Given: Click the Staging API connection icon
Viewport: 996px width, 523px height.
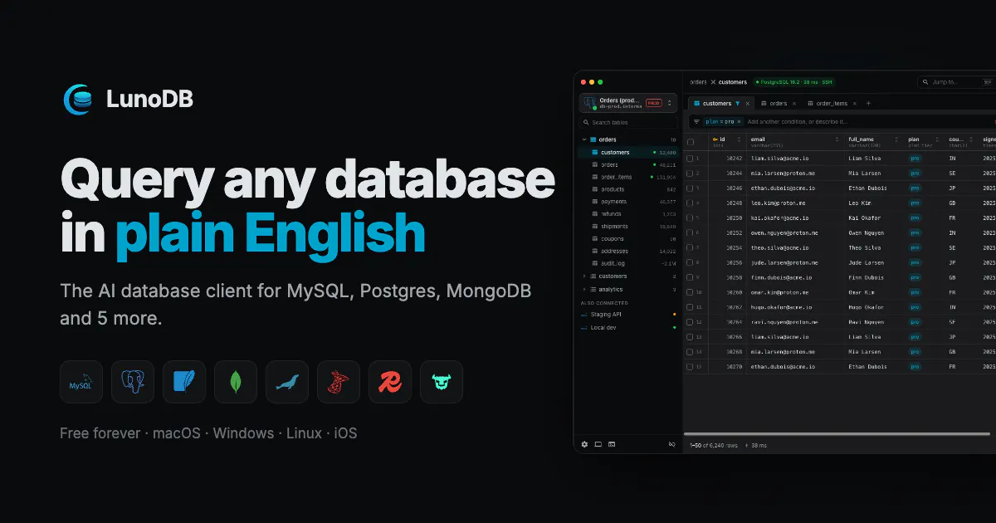Looking at the screenshot, I should tap(583, 315).
